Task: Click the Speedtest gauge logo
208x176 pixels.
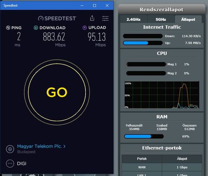Action: tap(41, 18)
